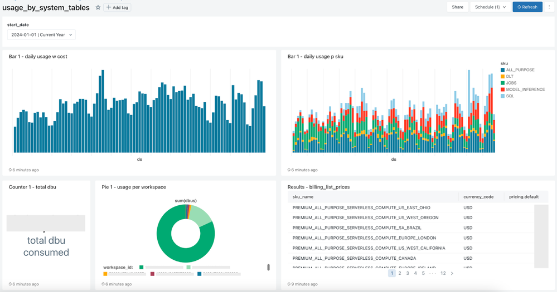Toggle the JOBS legend entry

pyautogui.click(x=512, y=83)
